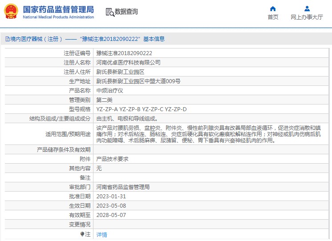This screenshot has width=332, height=241.
Task: Click the 网上办事大厅 user icon
Action: click(x=307, y=9)
